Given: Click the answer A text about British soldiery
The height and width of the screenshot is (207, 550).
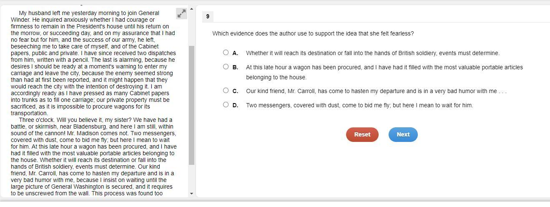Looking at the screenshot, I should 373,53.
